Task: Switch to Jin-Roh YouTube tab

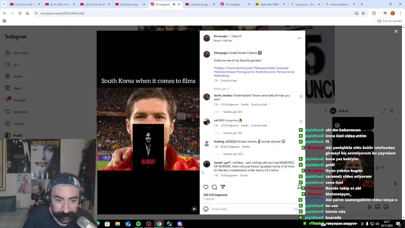Action: pos(60,4)
